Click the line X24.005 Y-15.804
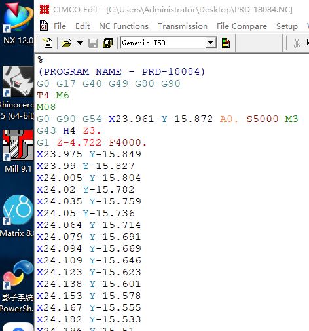Screen dimensions: 309x331 coord(89,178)
